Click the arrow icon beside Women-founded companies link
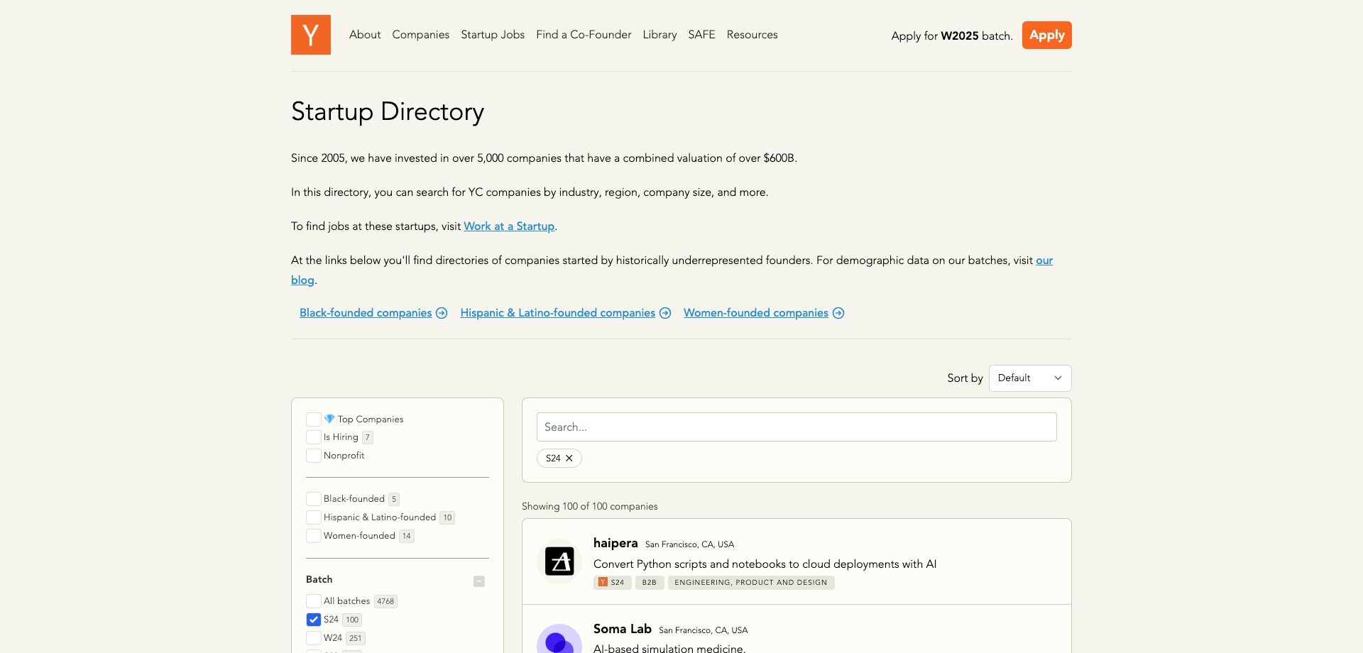The image size is (1363, 653). coord(838,312)
